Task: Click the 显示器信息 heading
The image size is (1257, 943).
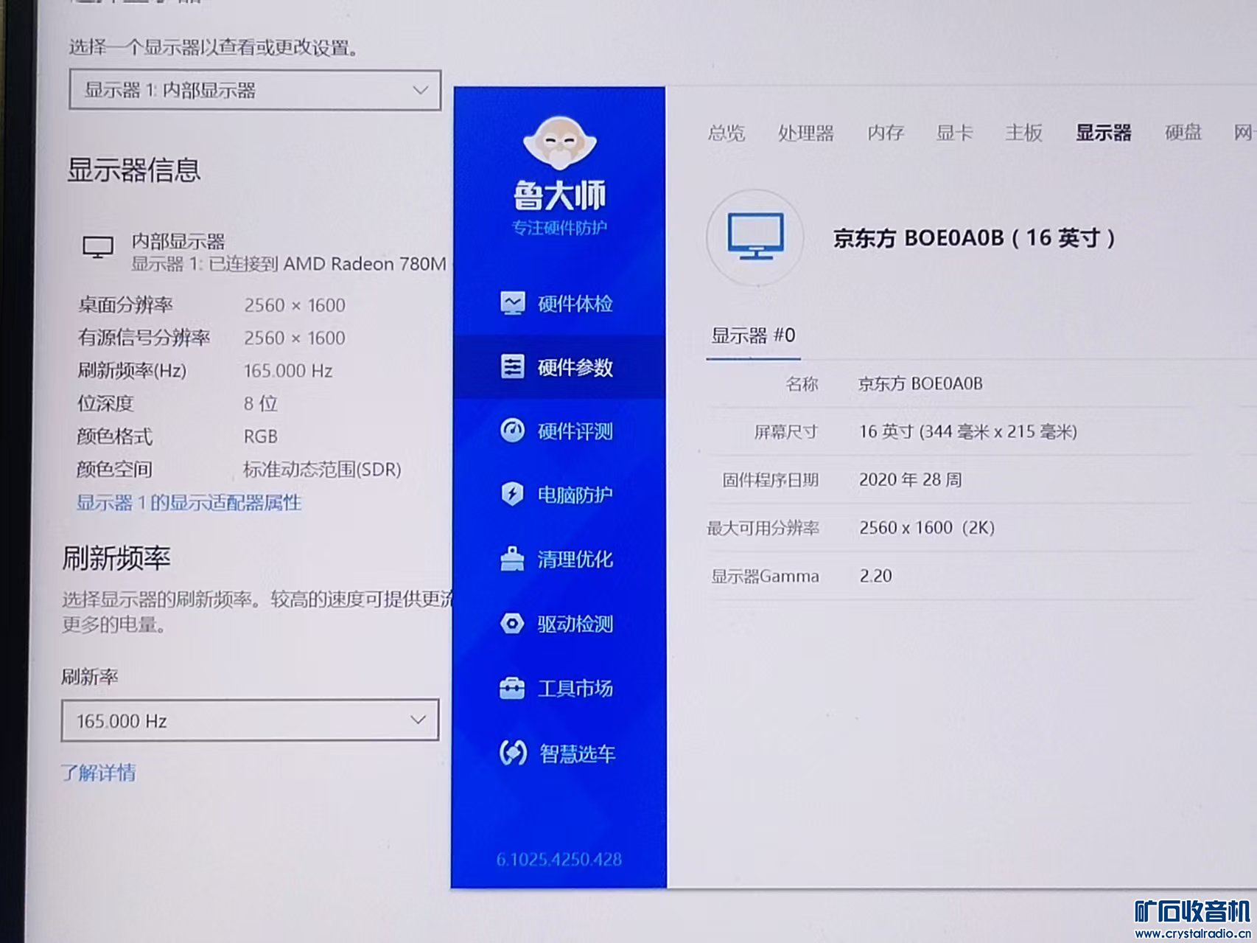Action: click(x=134, y=170)
